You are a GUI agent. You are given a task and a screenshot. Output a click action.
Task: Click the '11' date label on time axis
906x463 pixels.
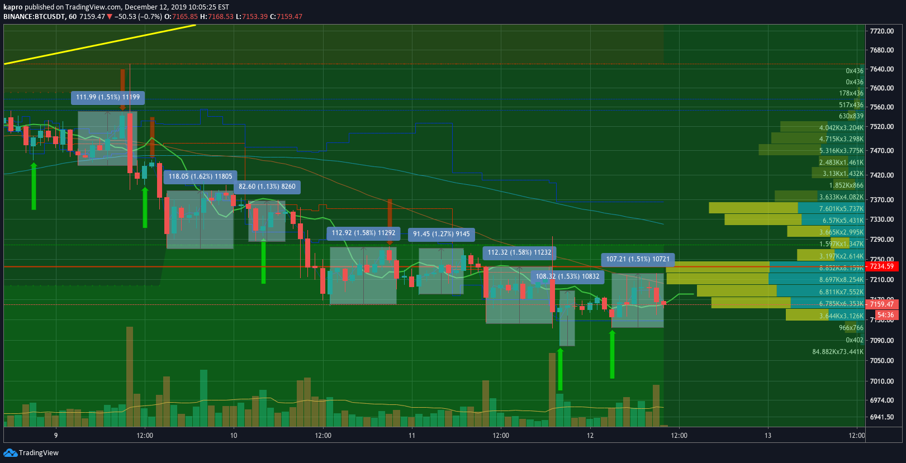click(x=412, y=436)
